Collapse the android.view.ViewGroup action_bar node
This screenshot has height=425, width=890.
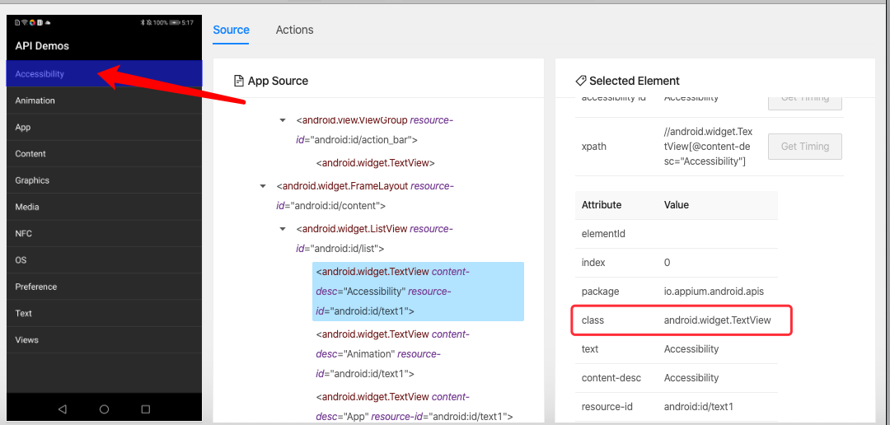tap(282, 120)
